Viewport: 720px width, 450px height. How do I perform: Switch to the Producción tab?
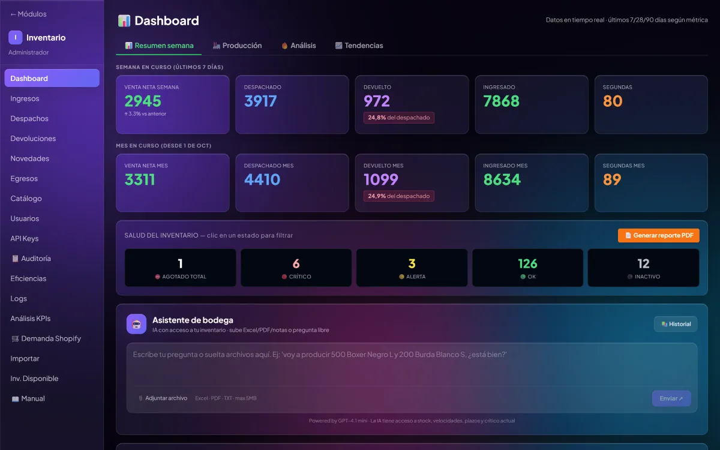click(237, 46)
